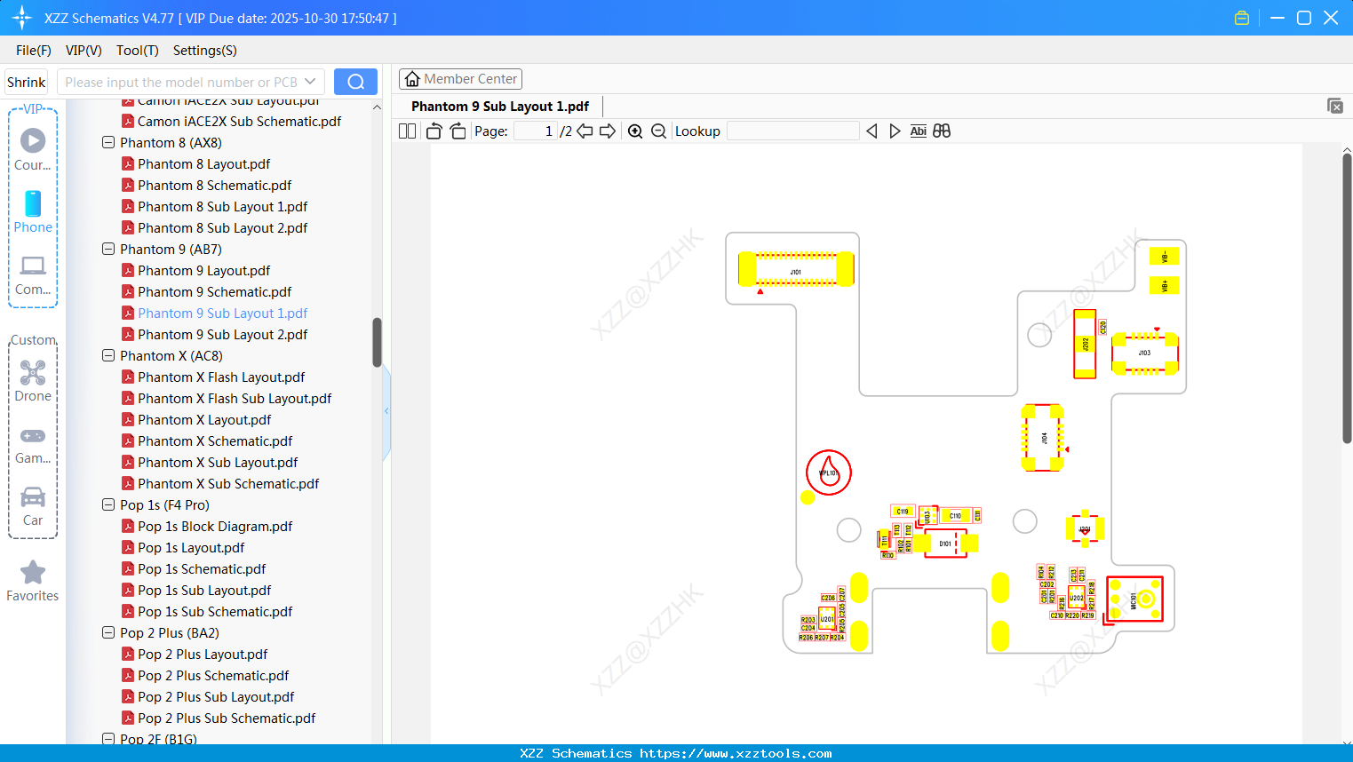
Task: Open the Courses sidebar icon
Action: pos(33,149)
